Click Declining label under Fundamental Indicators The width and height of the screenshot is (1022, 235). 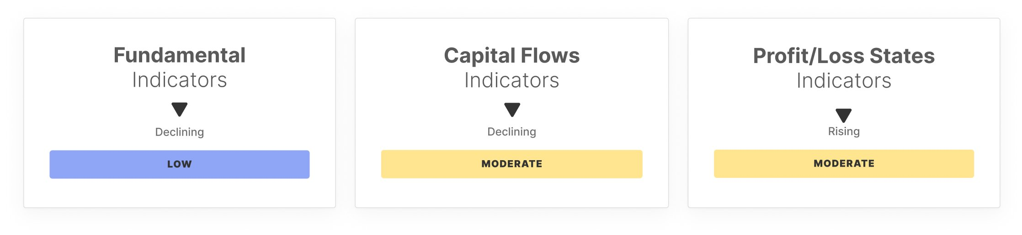[179, 132]
